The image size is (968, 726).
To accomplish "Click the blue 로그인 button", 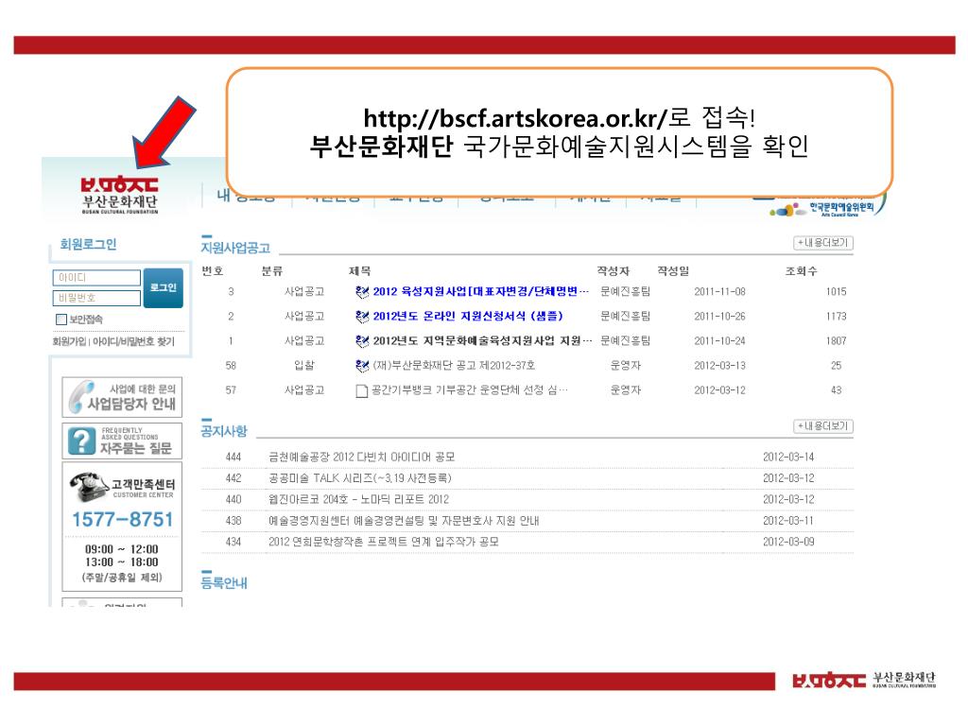I will (x=163, y=287).
